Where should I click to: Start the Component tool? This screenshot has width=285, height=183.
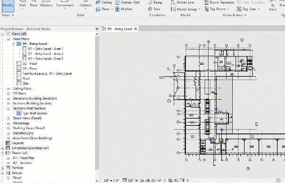point(65,5)
